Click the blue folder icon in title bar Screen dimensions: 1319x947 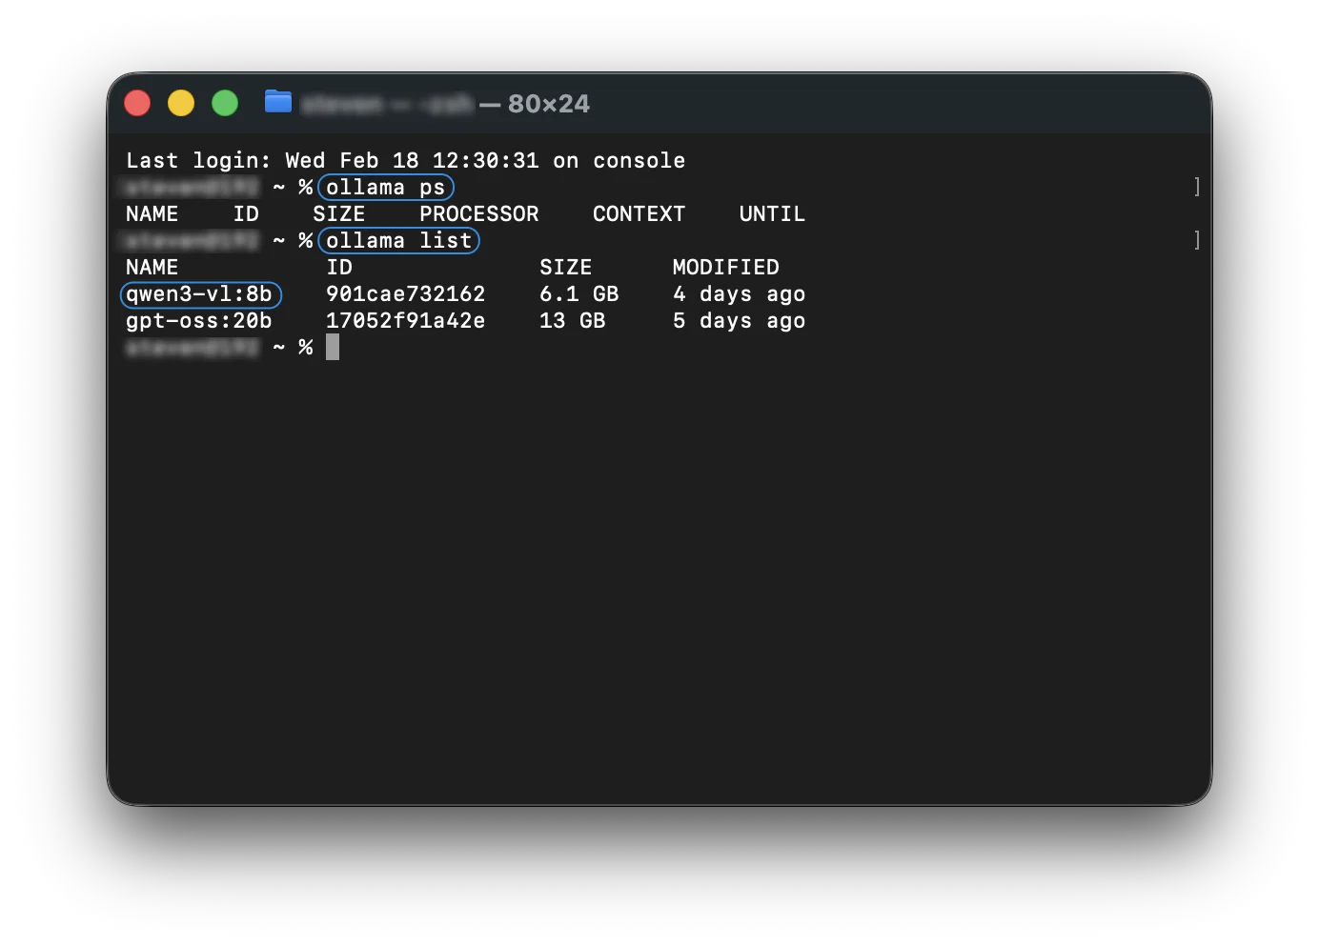point(277,102)
